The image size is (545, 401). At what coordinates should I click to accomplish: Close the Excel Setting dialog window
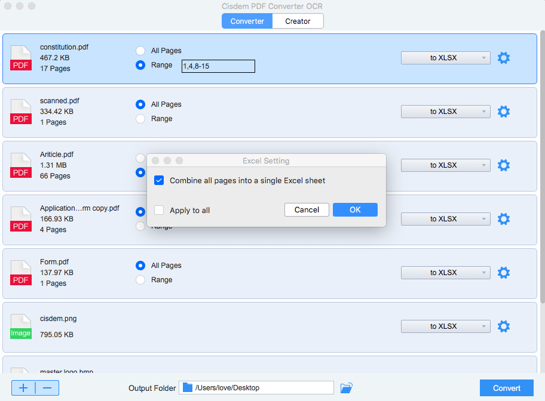[155, 161]
